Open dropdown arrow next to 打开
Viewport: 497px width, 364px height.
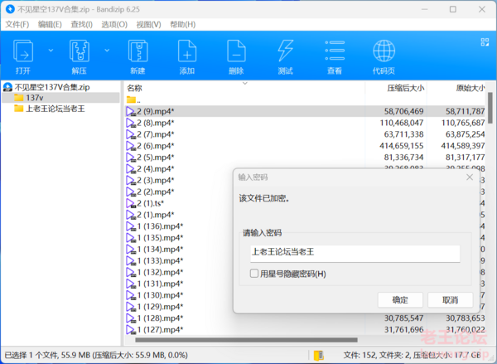pos(51,51)
